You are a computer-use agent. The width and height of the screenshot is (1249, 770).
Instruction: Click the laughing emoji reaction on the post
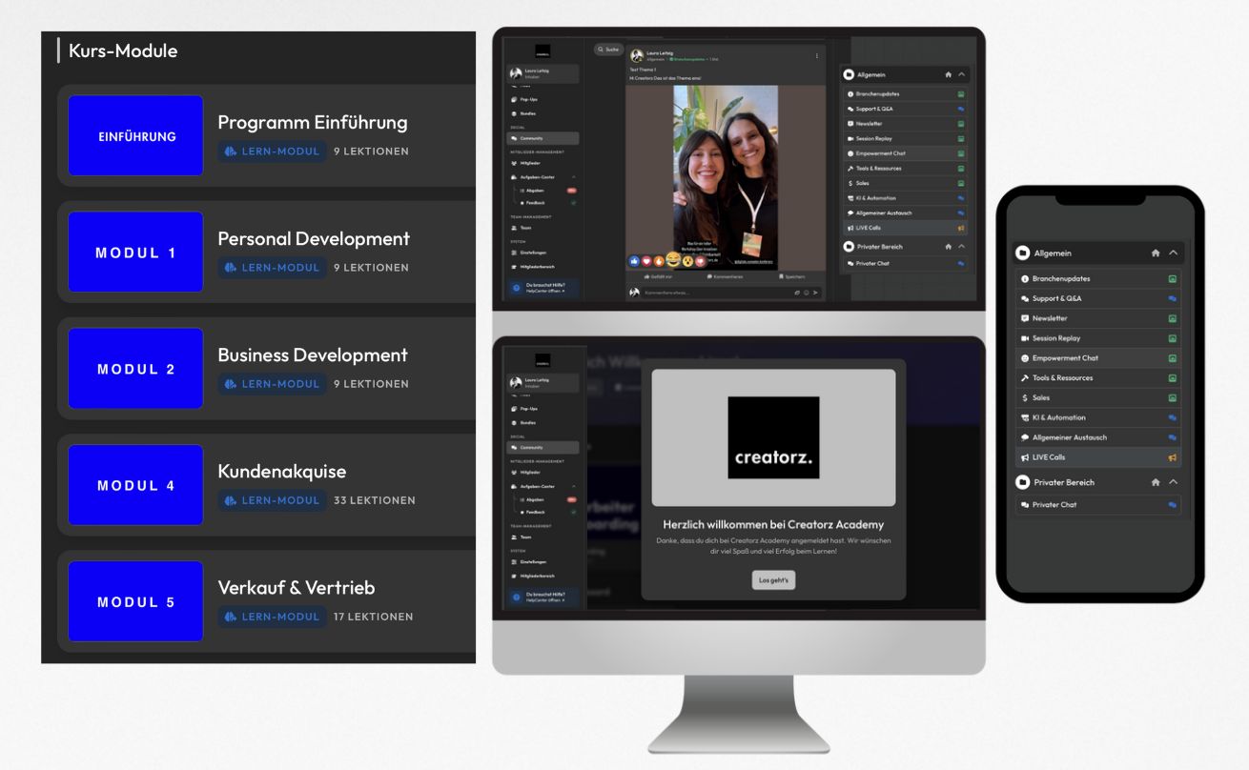click(x=674, y=260)
